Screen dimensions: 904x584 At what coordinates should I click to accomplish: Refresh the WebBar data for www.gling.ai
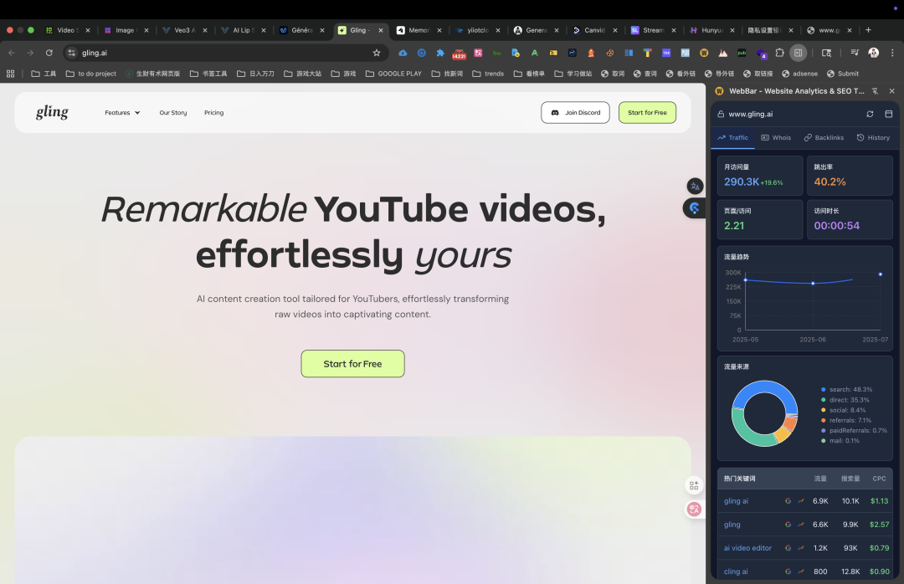tap(870, 114)
